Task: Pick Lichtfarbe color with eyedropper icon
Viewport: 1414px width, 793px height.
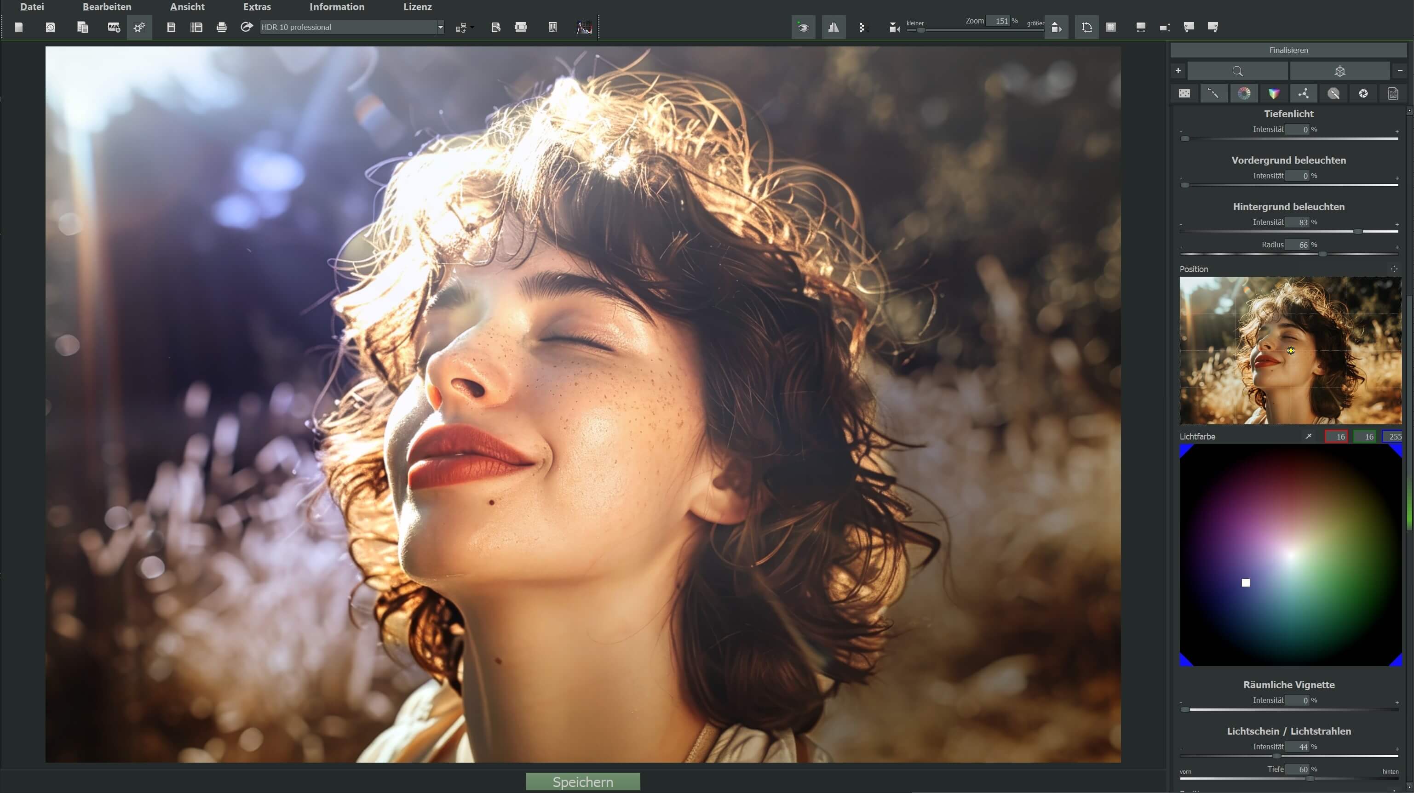Action: coord(1309,437)
